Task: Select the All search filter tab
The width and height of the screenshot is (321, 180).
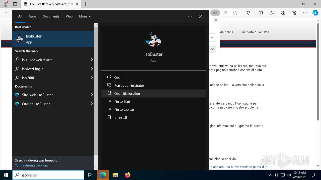Action: (x=20, y=16)
